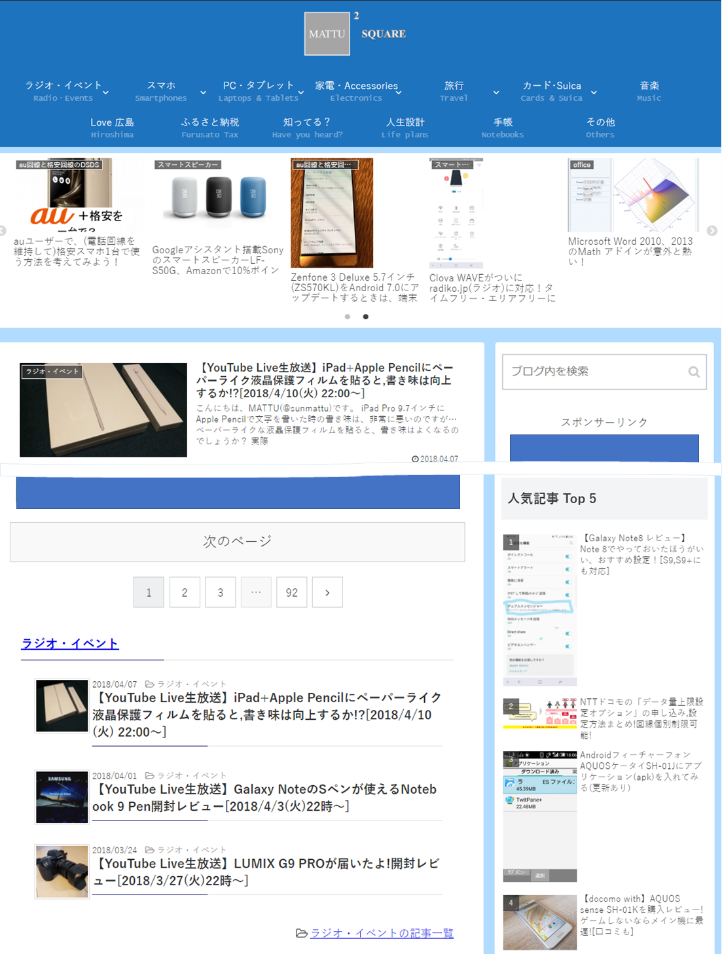Open the docomo with AQUOS sense article

click(x=642, y=915)
